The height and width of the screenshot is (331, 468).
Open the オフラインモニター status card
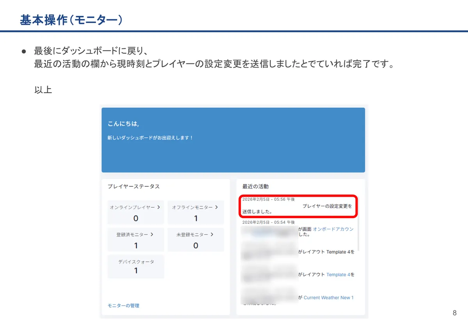[196, 212]
